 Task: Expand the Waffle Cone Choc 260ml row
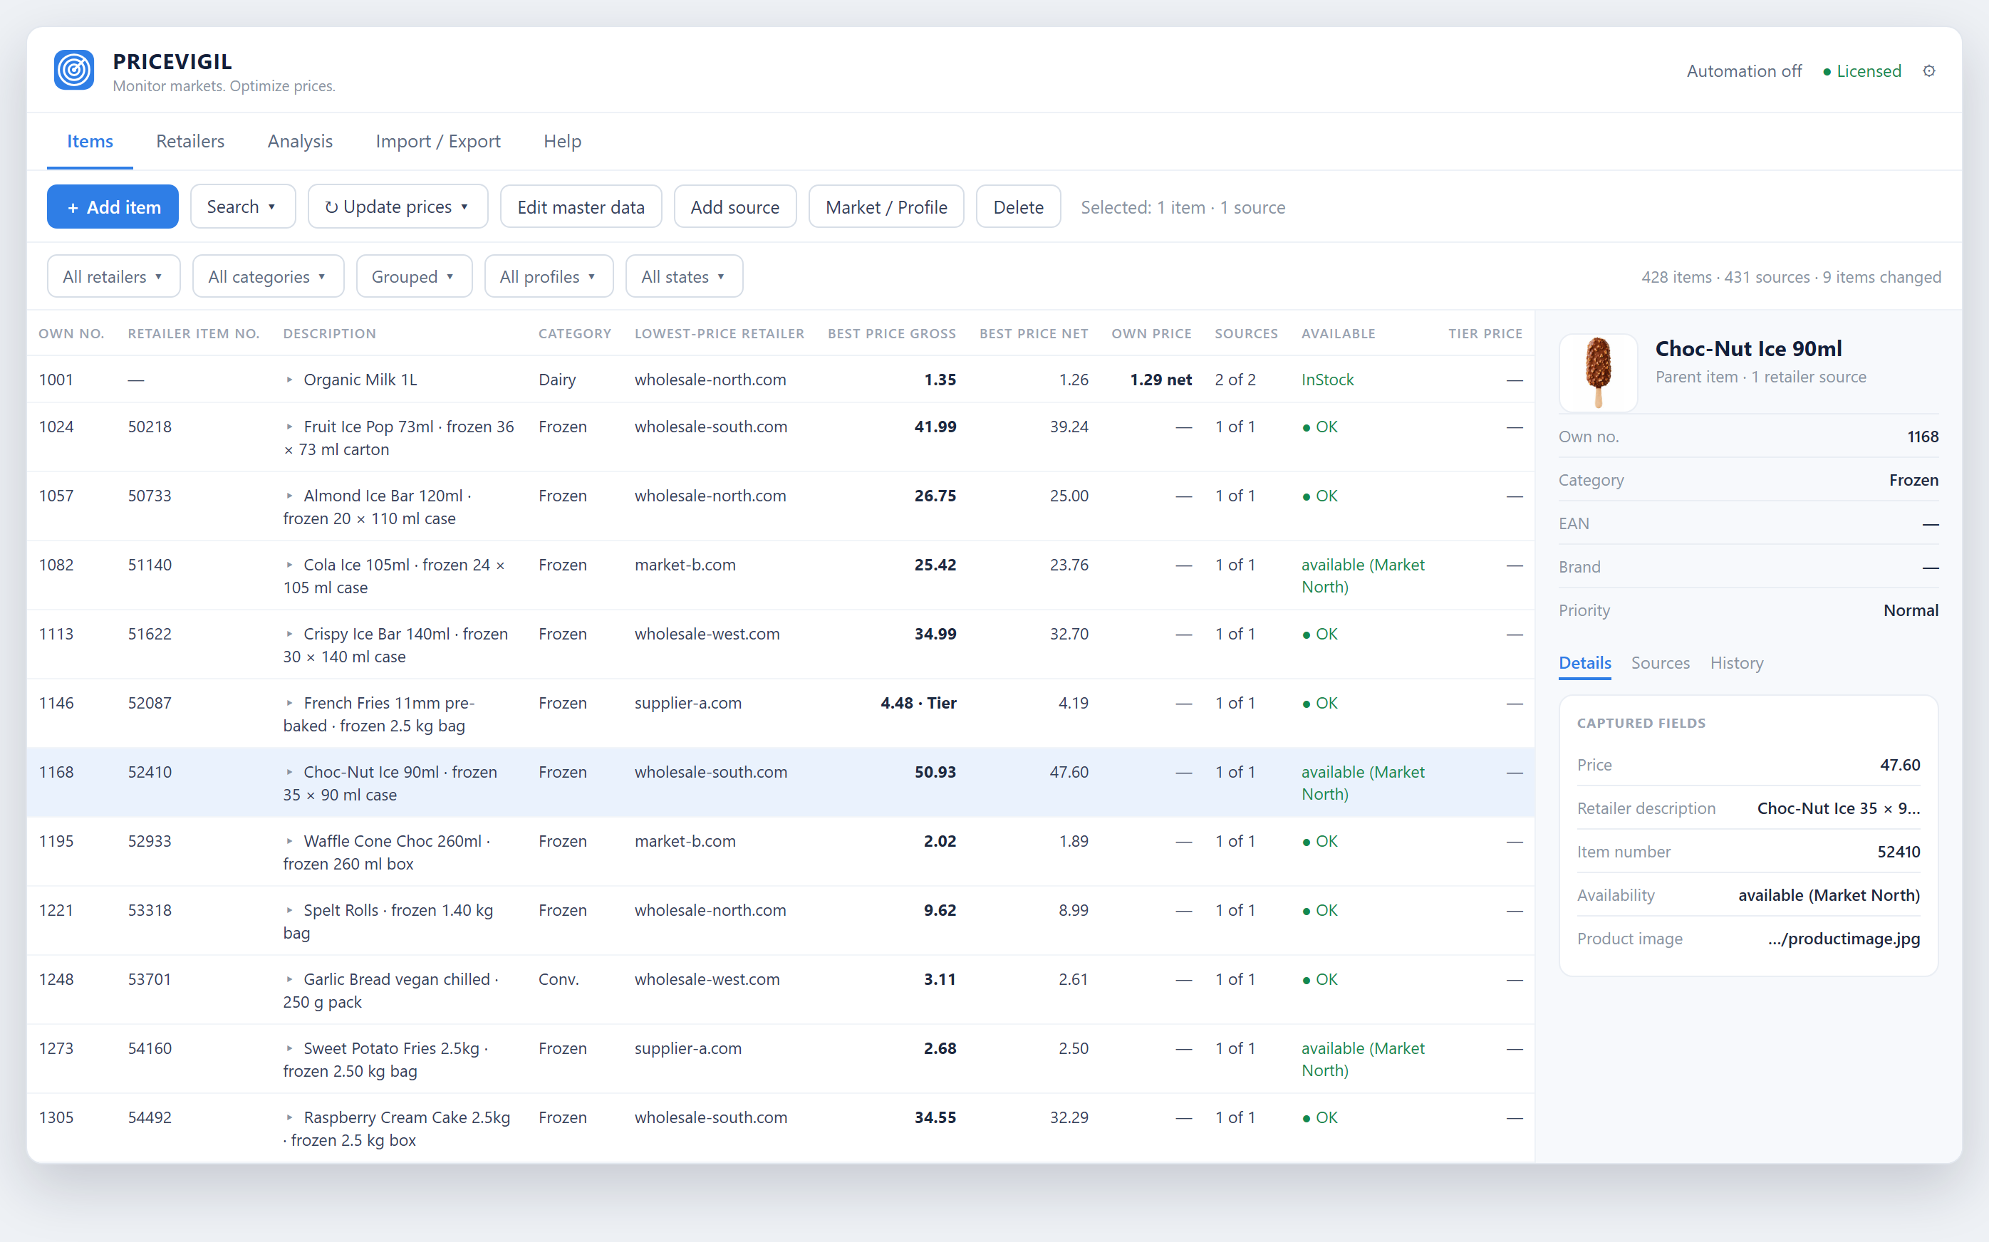tap(289, 841)
